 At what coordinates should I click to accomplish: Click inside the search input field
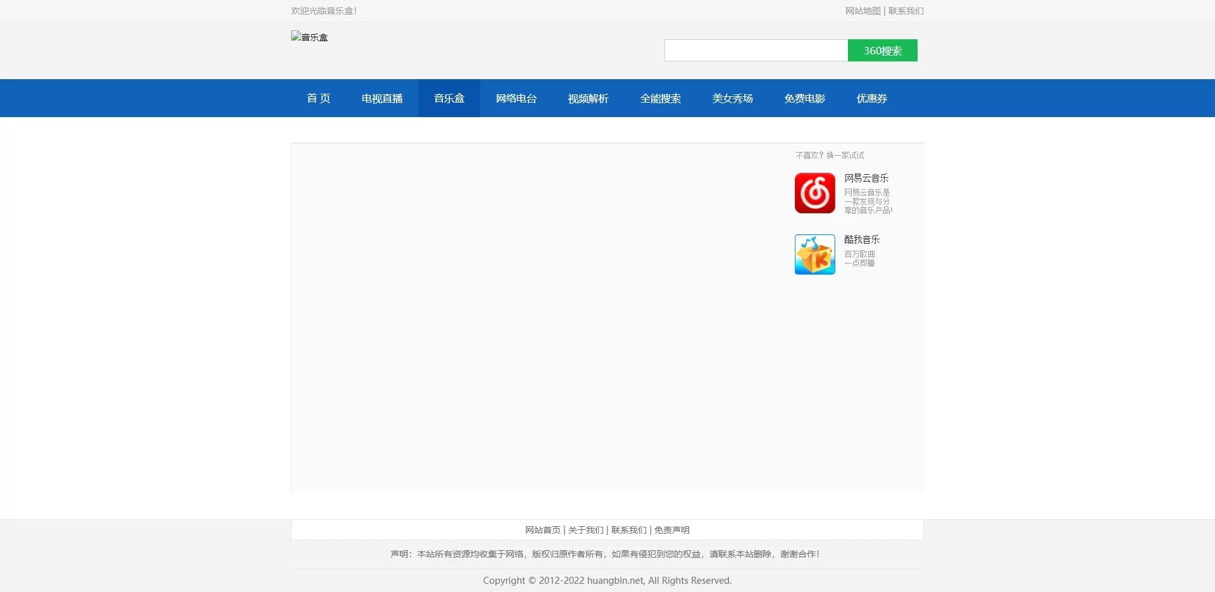click(756, 50)
